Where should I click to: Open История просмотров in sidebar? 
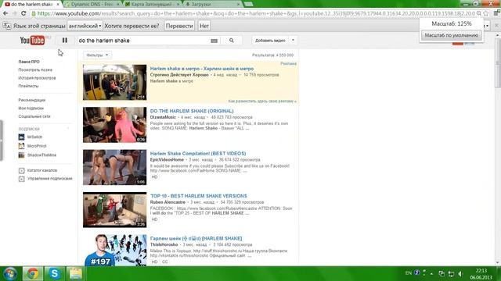37,78
